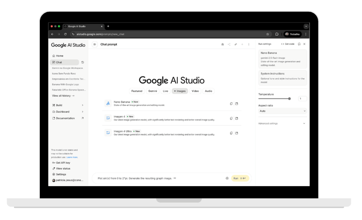Screen dimensions: 362x220
Task: Select the Live filter tab
Action: point(166,91)
